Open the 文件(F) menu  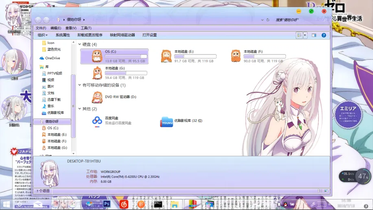click(x=41, y=28)
